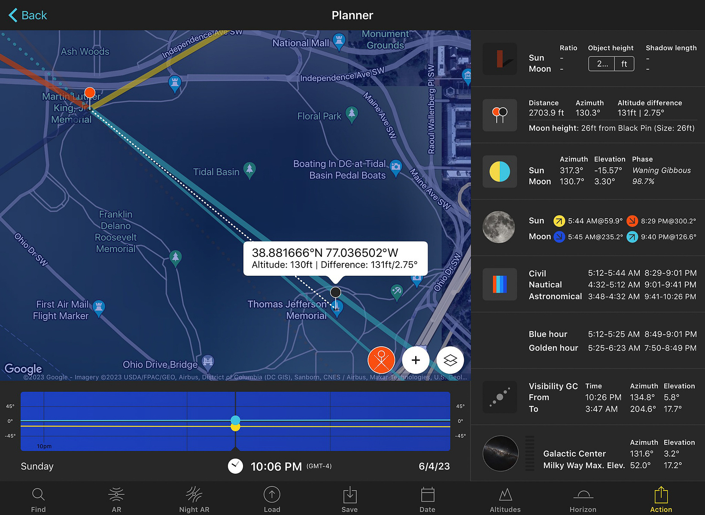Tap the 6/4/23 date label
The width and height of the screenshot is (705, 515).
pyautogui.click(x=434, y=466)
